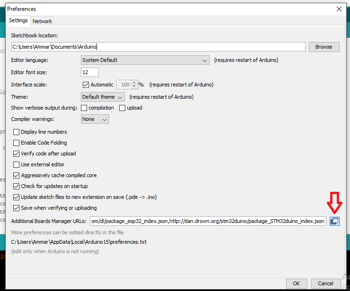Screen dimensions: 350x291
Task: Select the Settings tab
Action: [18, 21]
